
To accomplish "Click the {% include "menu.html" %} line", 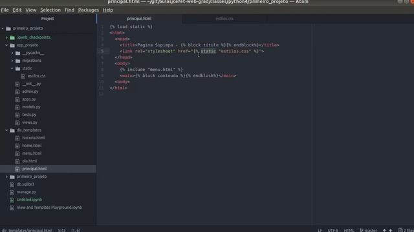I will [x=151, y=70].
